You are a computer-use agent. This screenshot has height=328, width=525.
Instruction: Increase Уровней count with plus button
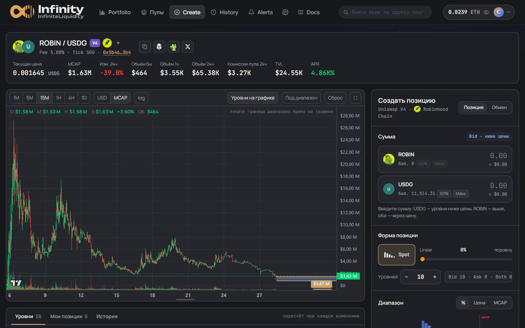435,277
